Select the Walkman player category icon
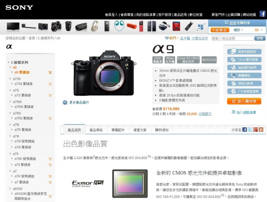 coord(107,26)
